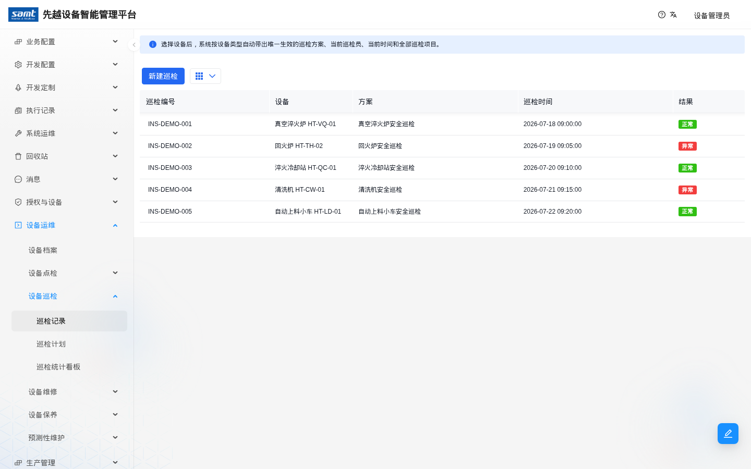751x469 pixels.
Task: Click the 回火炉 HT-TH-02 device cell
Action: click(x=299, y=146)
